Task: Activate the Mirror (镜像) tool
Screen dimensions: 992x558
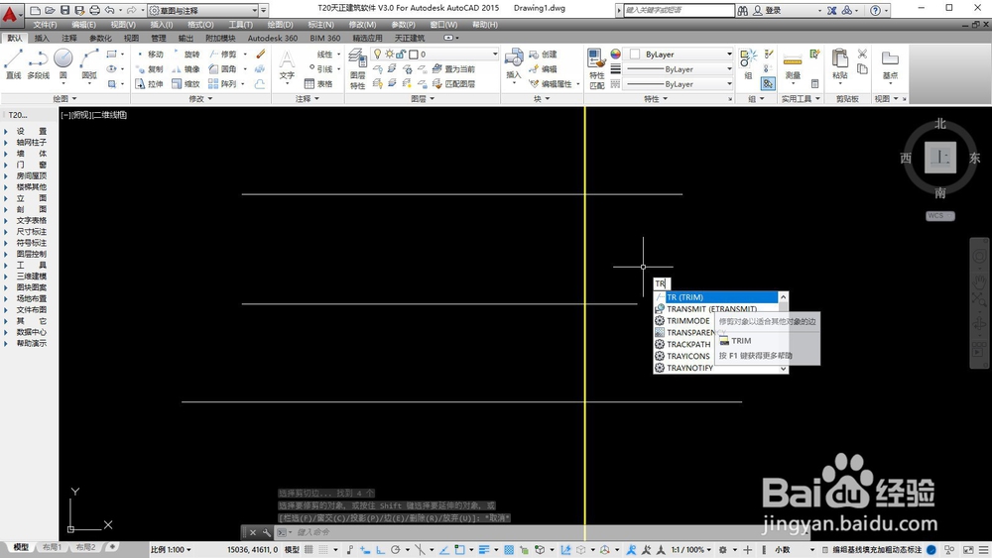Action: (x=186, y=68)
